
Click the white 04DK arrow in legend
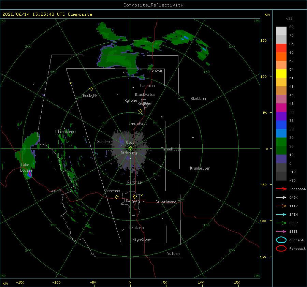click(x=281, y=197)
